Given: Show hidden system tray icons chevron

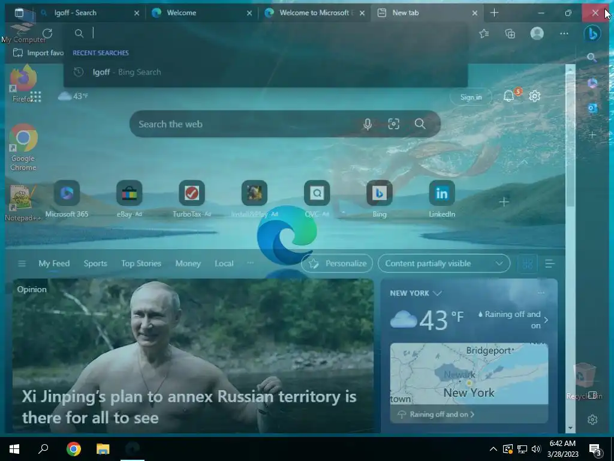Looking at the screenshot, I should tap(493, 449).
